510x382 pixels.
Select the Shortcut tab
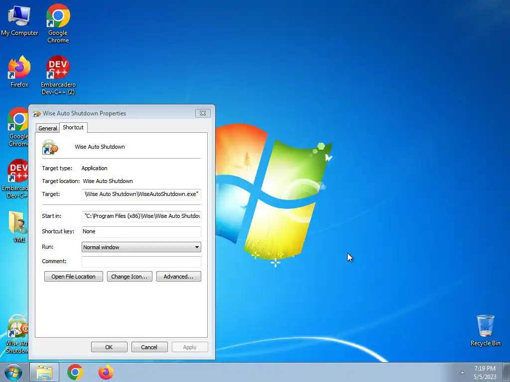pyautogui.click(x=73, y=127)
